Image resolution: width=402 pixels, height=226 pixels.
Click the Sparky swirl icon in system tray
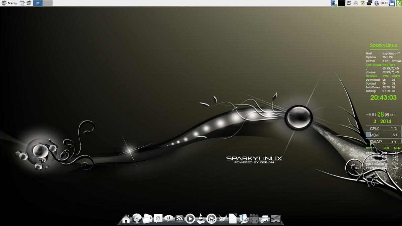(x=349, y=3)
